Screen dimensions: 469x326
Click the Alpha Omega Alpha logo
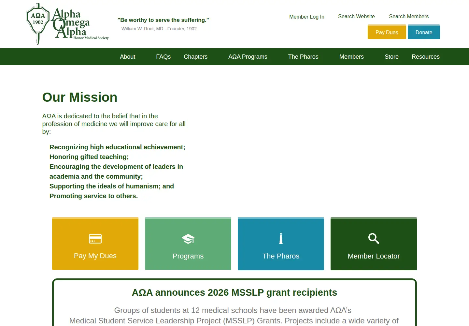[67, 24]
